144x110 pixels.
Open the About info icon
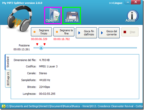[x=132, y=16]
